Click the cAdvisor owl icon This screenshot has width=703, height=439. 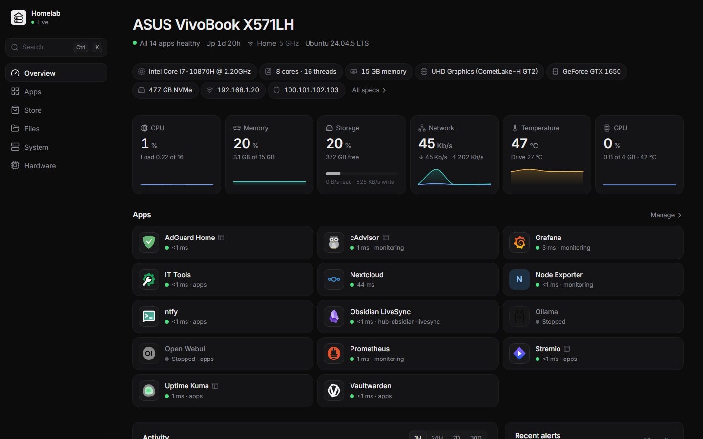[x=334, y=242]
